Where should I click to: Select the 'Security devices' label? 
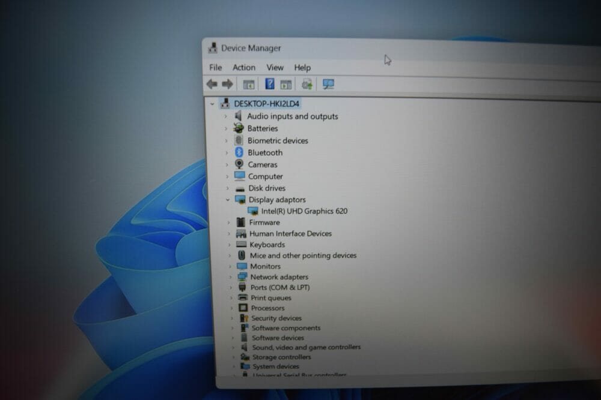pos(276,318)
